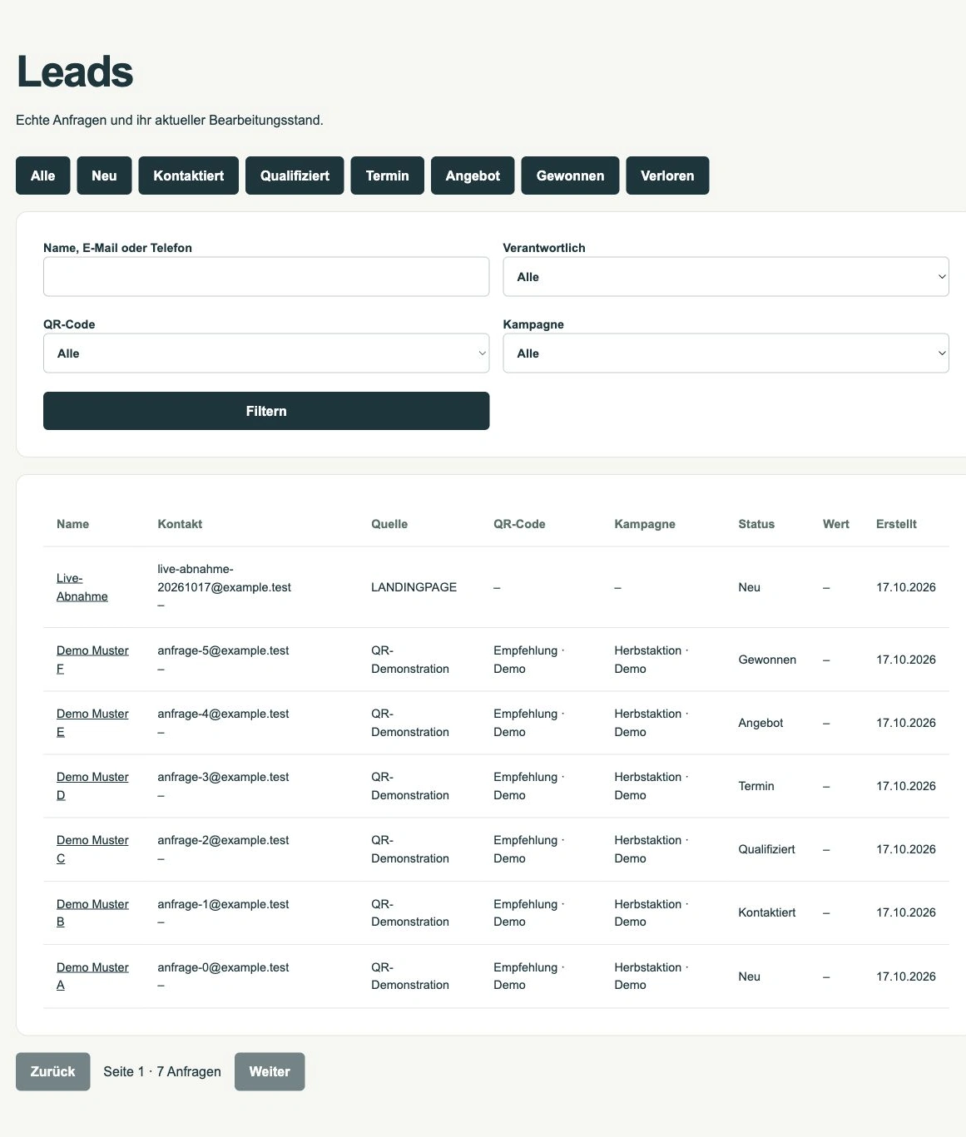Expand the Kampagne dropdown

click(726, 353)
